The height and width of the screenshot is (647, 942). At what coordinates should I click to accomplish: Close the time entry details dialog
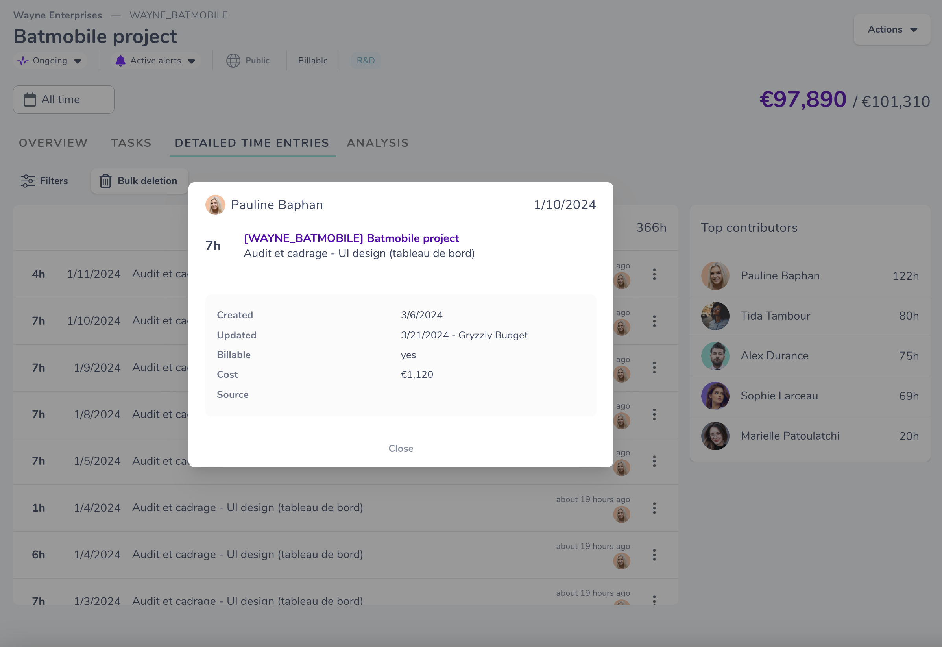[401, 448]
